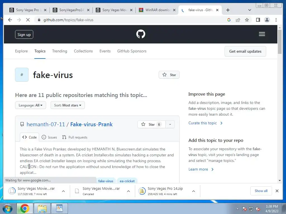Open the Language: All dropdown
286x214 pixels.
30,105
